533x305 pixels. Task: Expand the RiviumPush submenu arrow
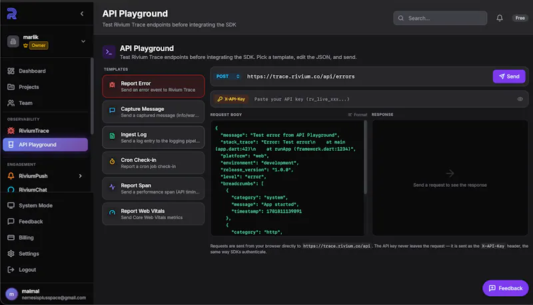[81, 176]
